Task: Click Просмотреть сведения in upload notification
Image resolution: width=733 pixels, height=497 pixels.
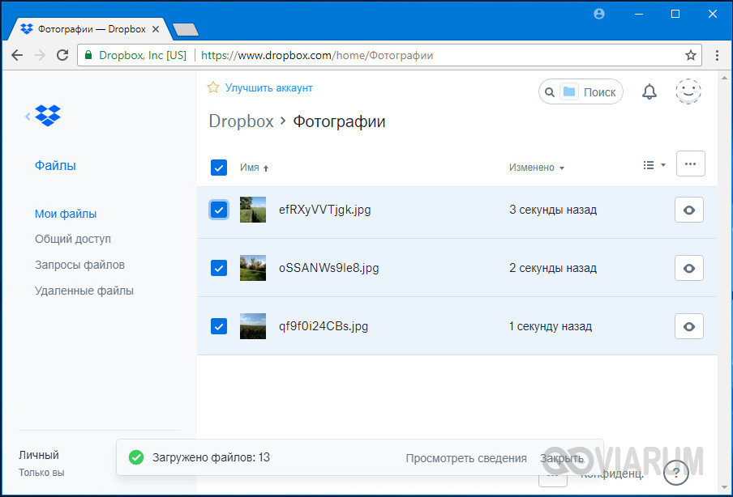Action: click(465, 458)
